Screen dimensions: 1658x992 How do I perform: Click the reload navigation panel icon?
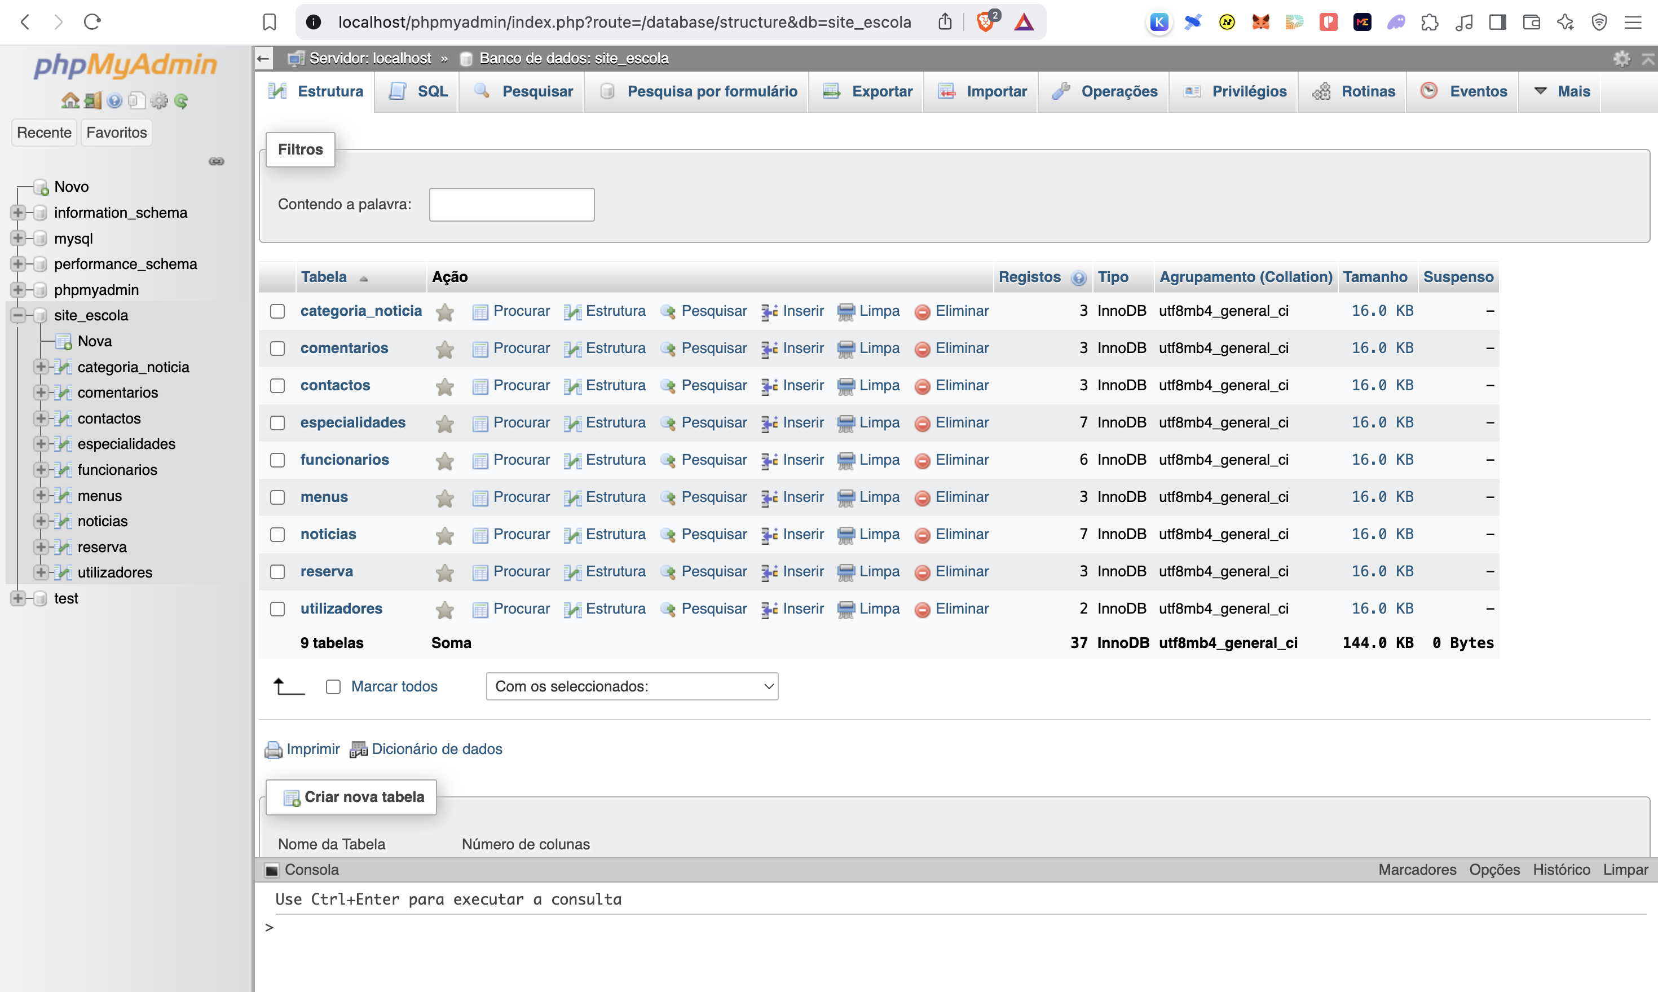pos(181,101)
